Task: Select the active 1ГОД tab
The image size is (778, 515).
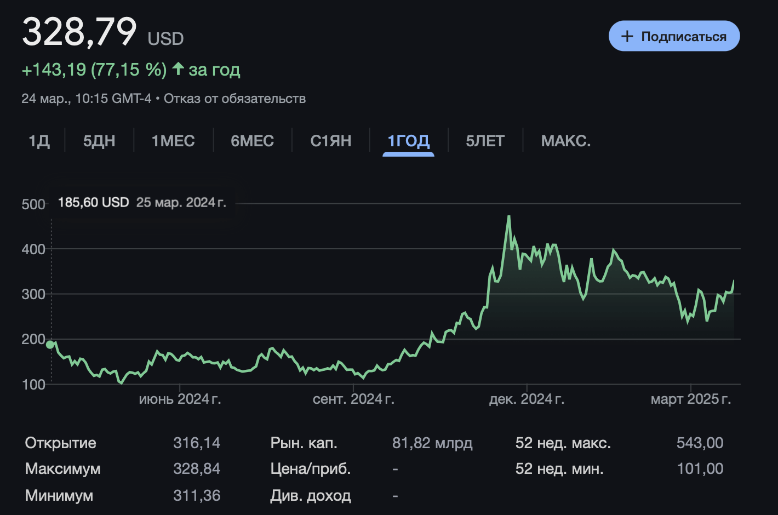Action: pyautogui.click(x=408, y=141)
